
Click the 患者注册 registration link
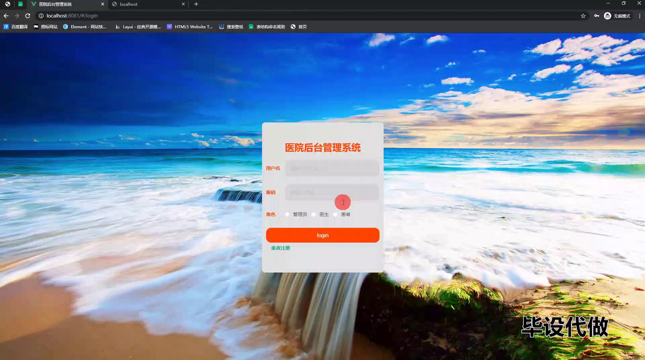281,248
